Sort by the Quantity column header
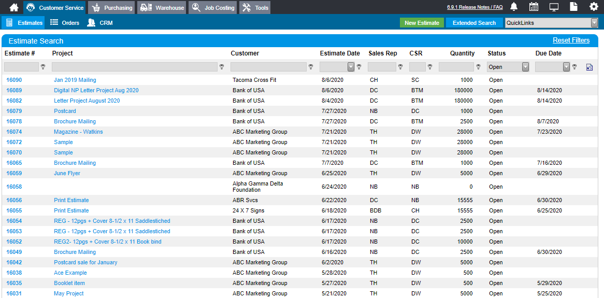The width and height of the screenshot is (604, 298). (x=462, y=53)
